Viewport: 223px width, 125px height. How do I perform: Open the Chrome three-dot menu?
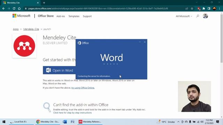tap(220, 8)
